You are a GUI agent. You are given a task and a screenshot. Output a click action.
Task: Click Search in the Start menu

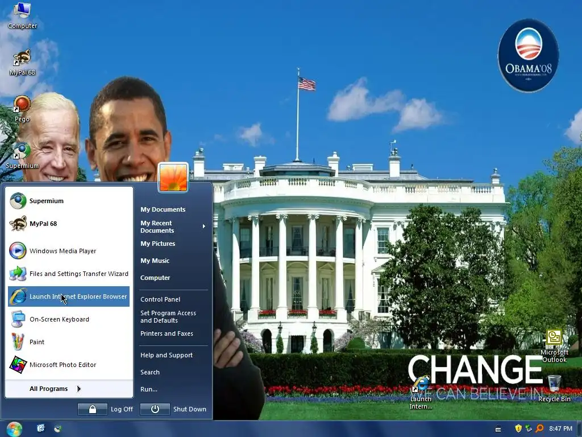173,372
